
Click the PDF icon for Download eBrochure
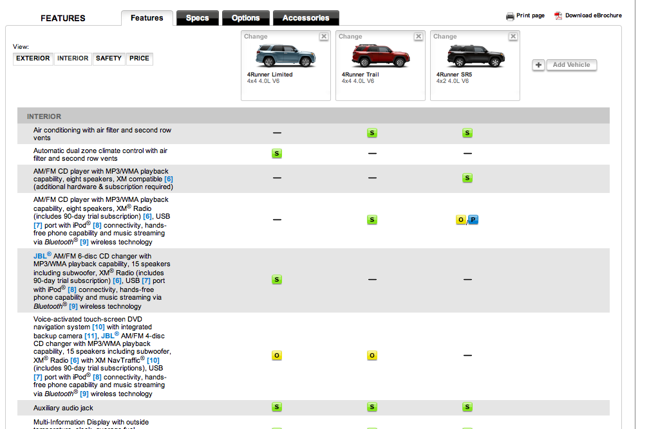[x=558, y=16]
